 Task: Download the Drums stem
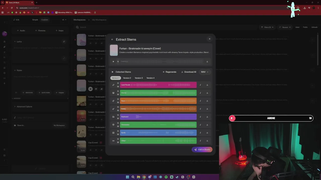(x=207, y=93)
